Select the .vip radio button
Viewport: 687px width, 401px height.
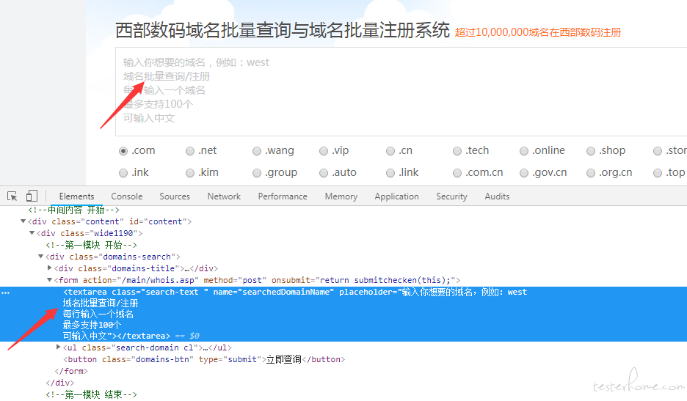(x=324, y=151)
